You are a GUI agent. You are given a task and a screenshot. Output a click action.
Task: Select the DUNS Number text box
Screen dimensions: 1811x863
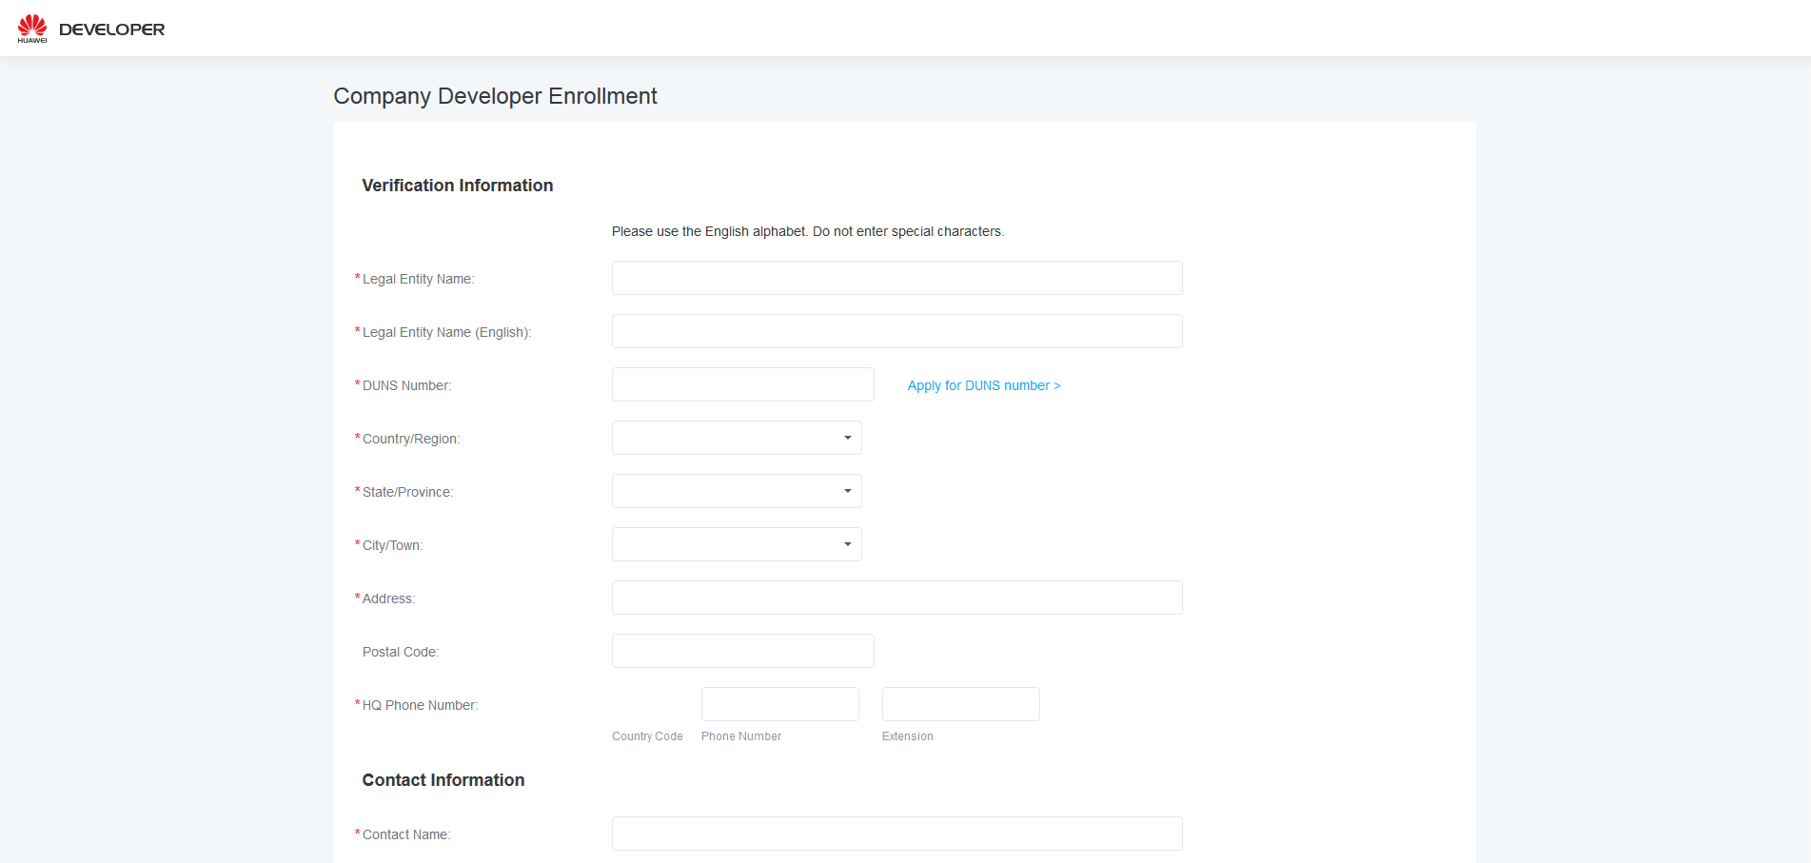[742, 384]
